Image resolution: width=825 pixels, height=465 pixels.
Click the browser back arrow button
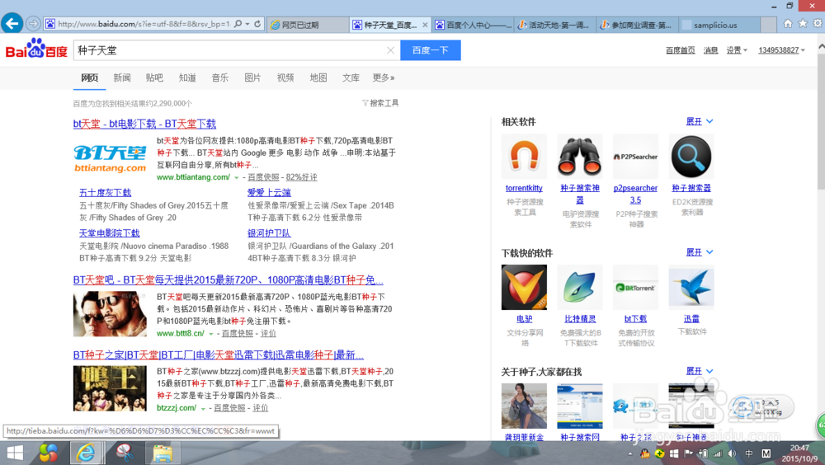(12, 24)
